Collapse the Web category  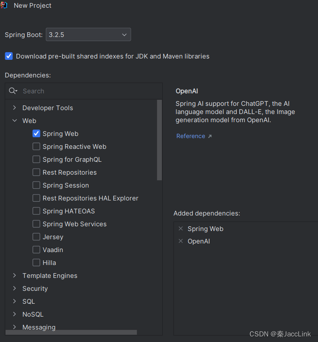(x=14, y=120)
